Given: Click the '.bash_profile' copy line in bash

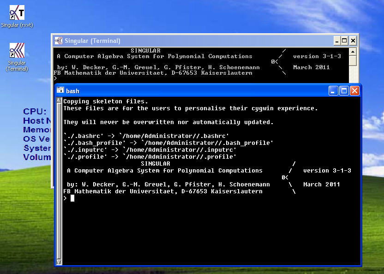Looking at the screenshot, I should pyautogui.click(x=168, y=143).
